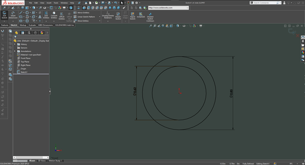Toggle Shaded Sketch Contours
Viewport: 305px width, 165px height.
[150, 17]
